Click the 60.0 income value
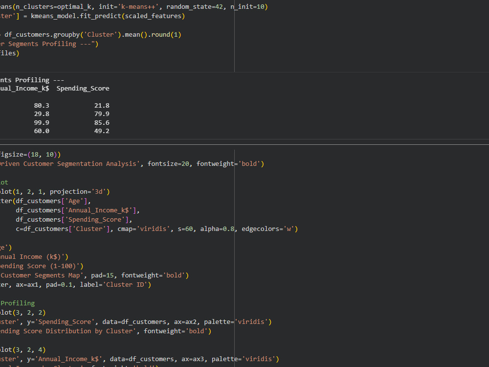Image resolution: width=489 pixels, height=367 pixels. pos(42,131)
